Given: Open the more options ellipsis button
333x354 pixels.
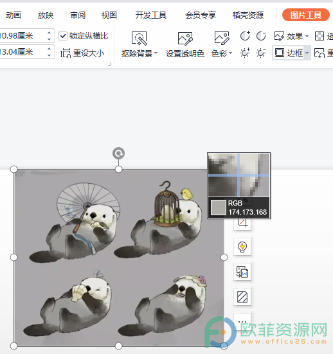Looking at the screenshot, I should pos(242,321).
